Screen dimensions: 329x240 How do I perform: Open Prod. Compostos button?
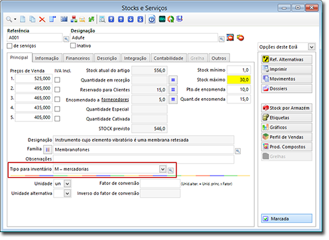click(287, 147)
